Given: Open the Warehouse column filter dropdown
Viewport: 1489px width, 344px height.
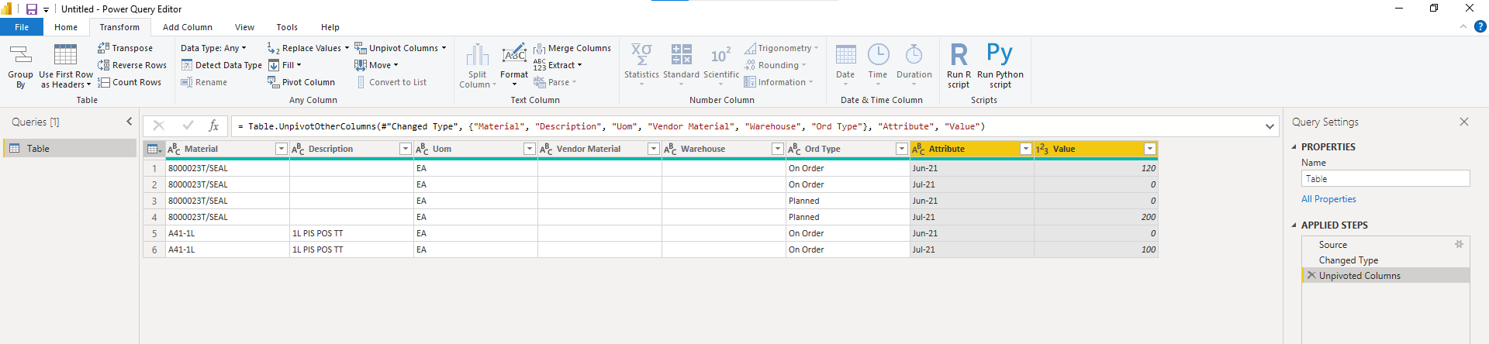Looking at the screenshot, I should pyautogui.click(x=778, y=149).
